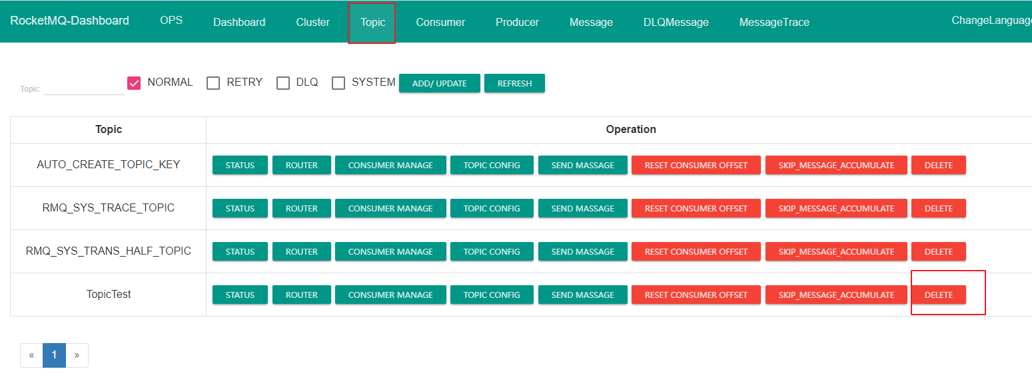Delete the RMQ_SYS_TRACE_TOPIC topic

click(x=939, y=208)
